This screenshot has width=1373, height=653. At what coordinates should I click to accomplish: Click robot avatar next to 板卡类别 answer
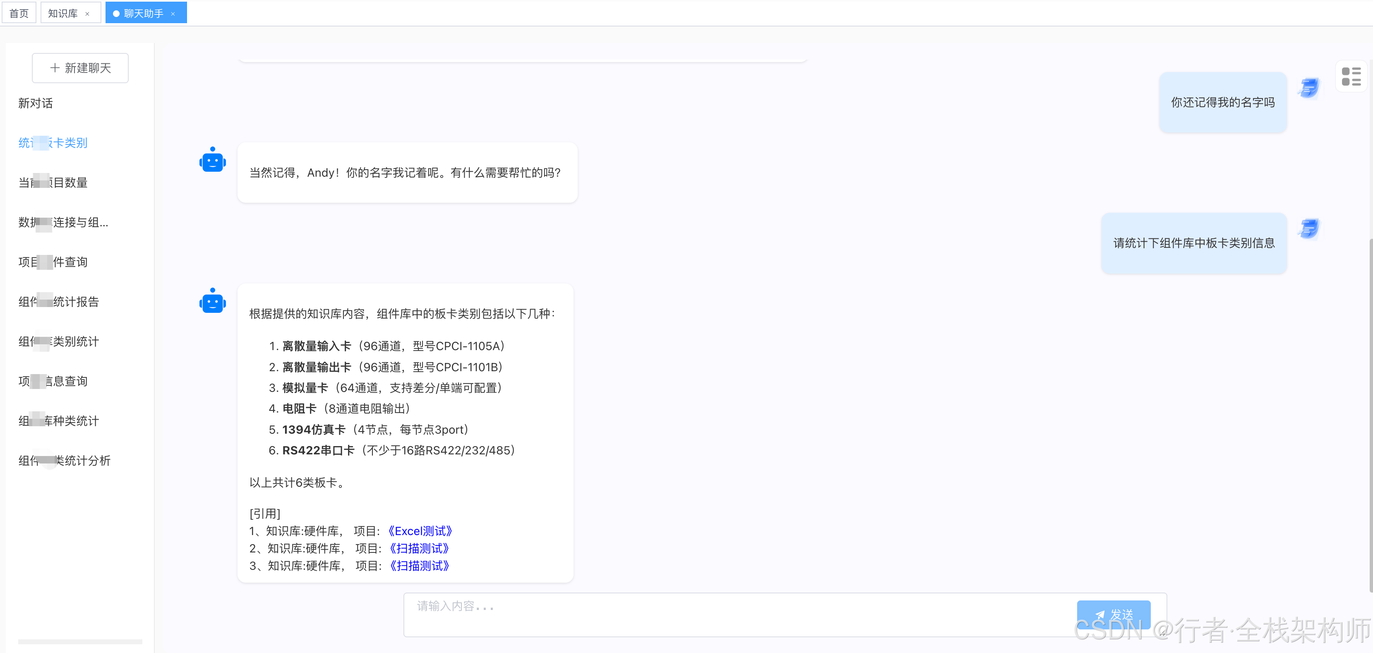coord(213,301)
